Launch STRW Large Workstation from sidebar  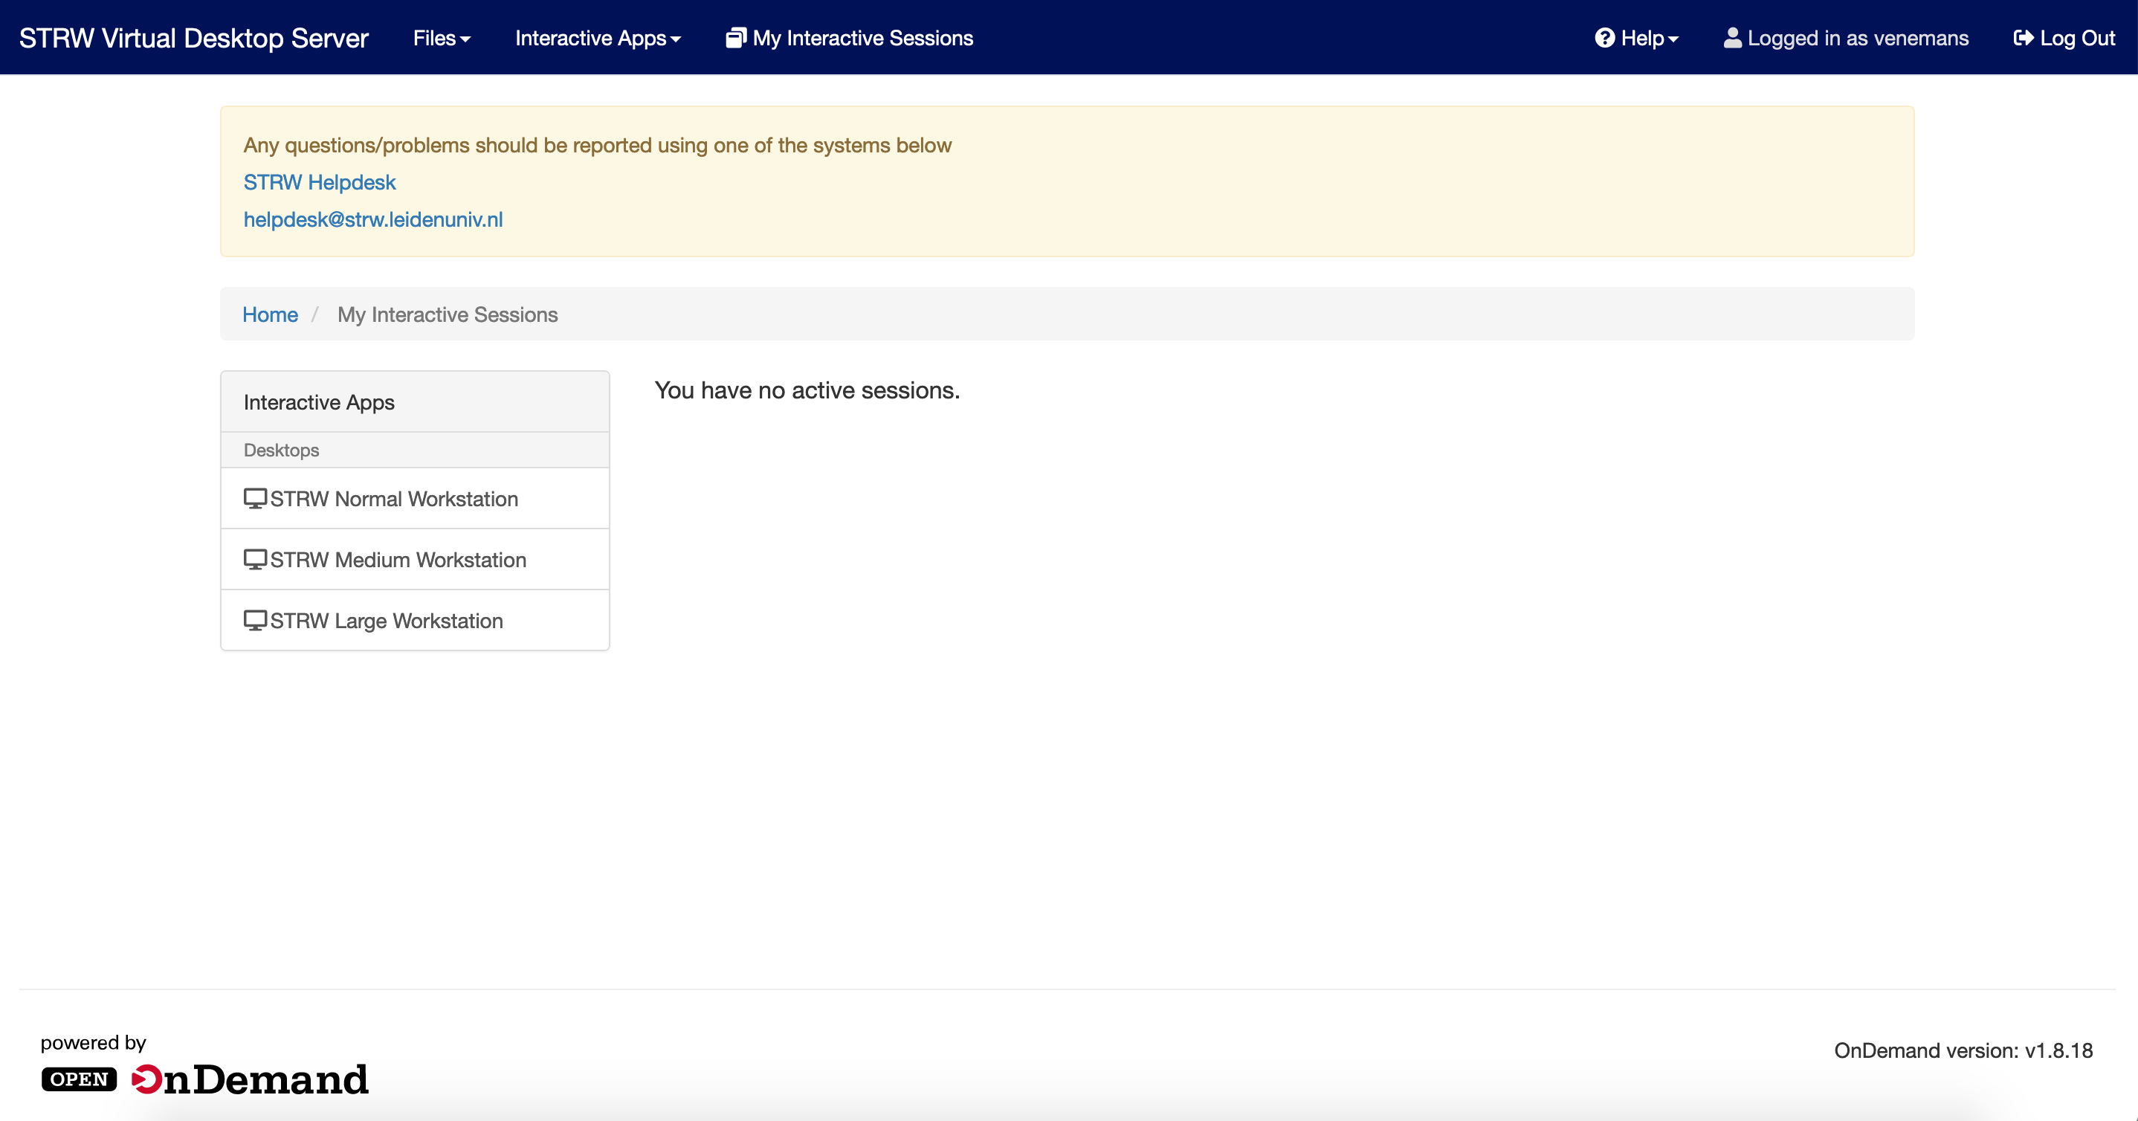[x=386, y=621]
